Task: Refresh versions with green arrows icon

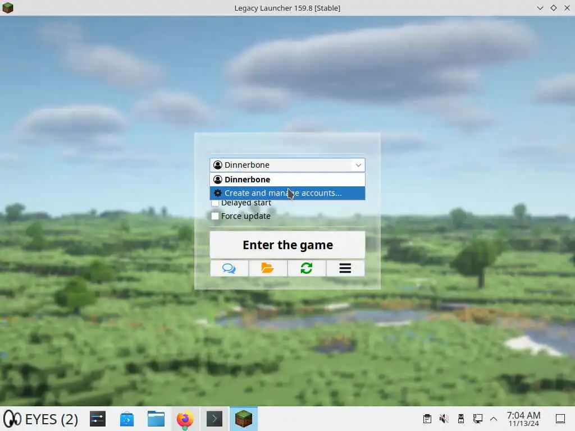Action: click(307, 268)
